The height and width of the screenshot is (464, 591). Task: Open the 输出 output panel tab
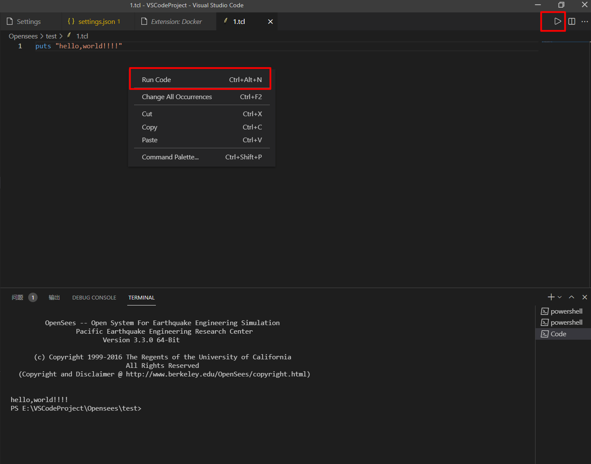click(54, 297)
